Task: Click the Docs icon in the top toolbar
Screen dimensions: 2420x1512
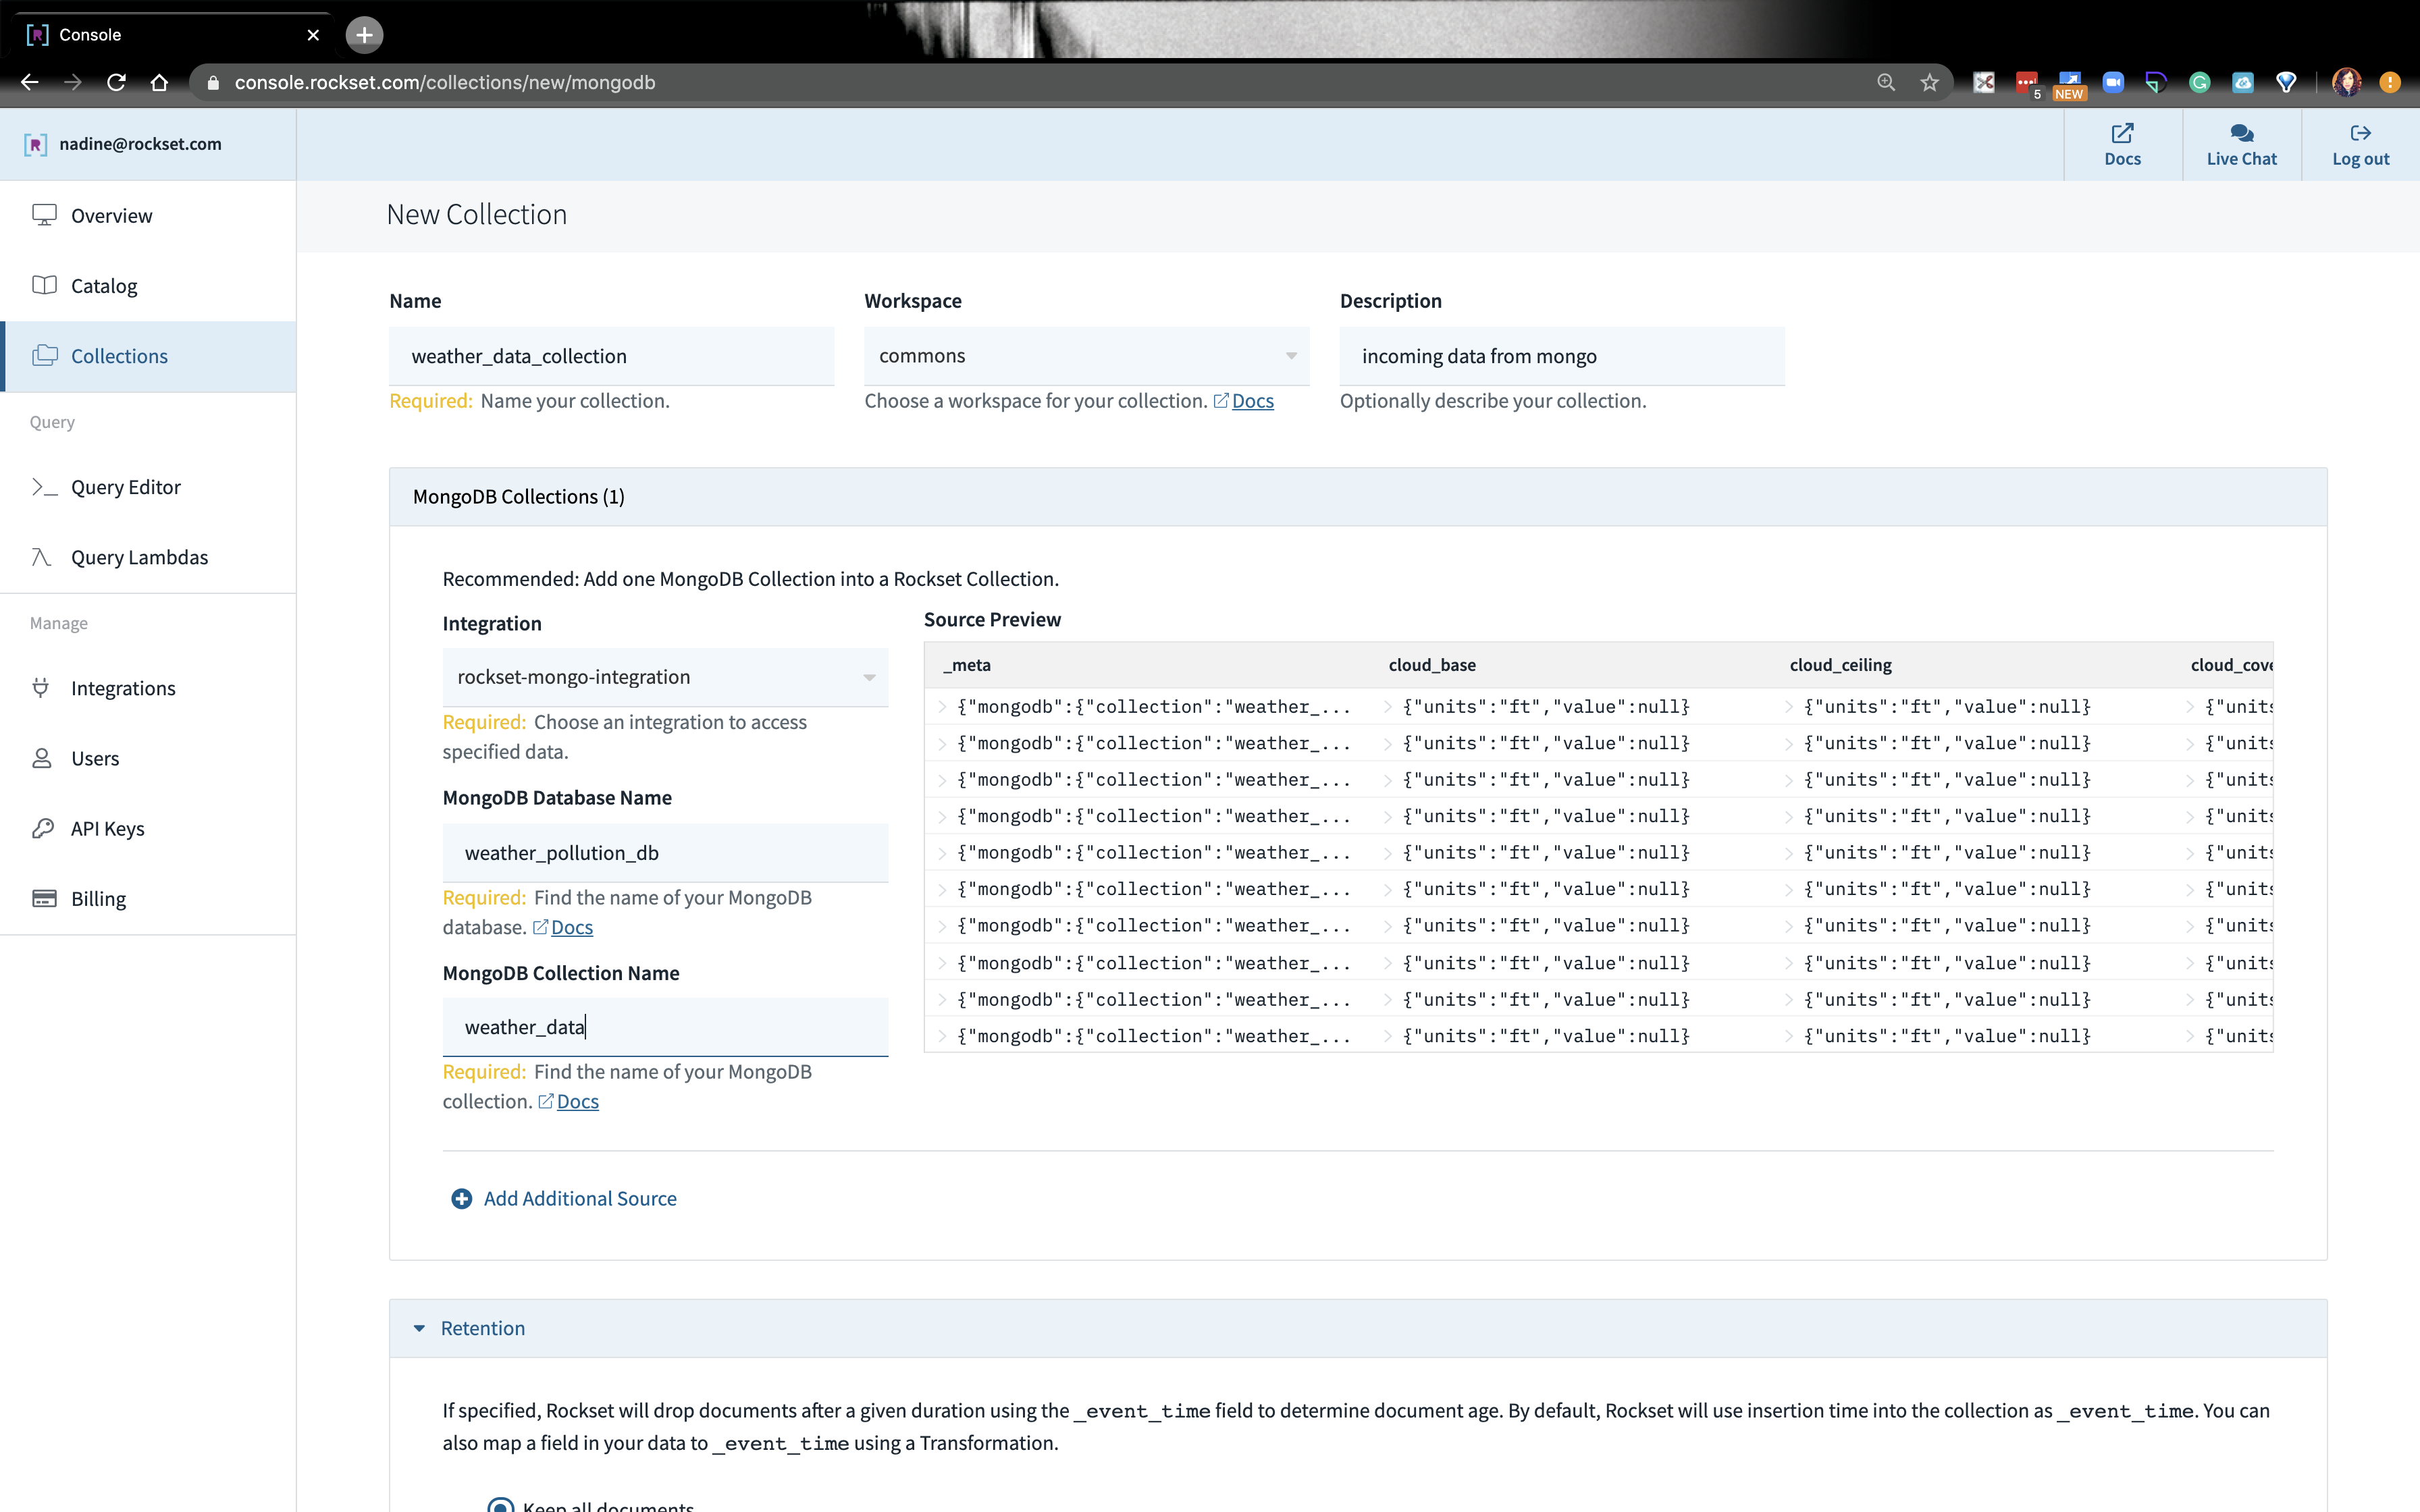Action: click(x=2122, y=143)
